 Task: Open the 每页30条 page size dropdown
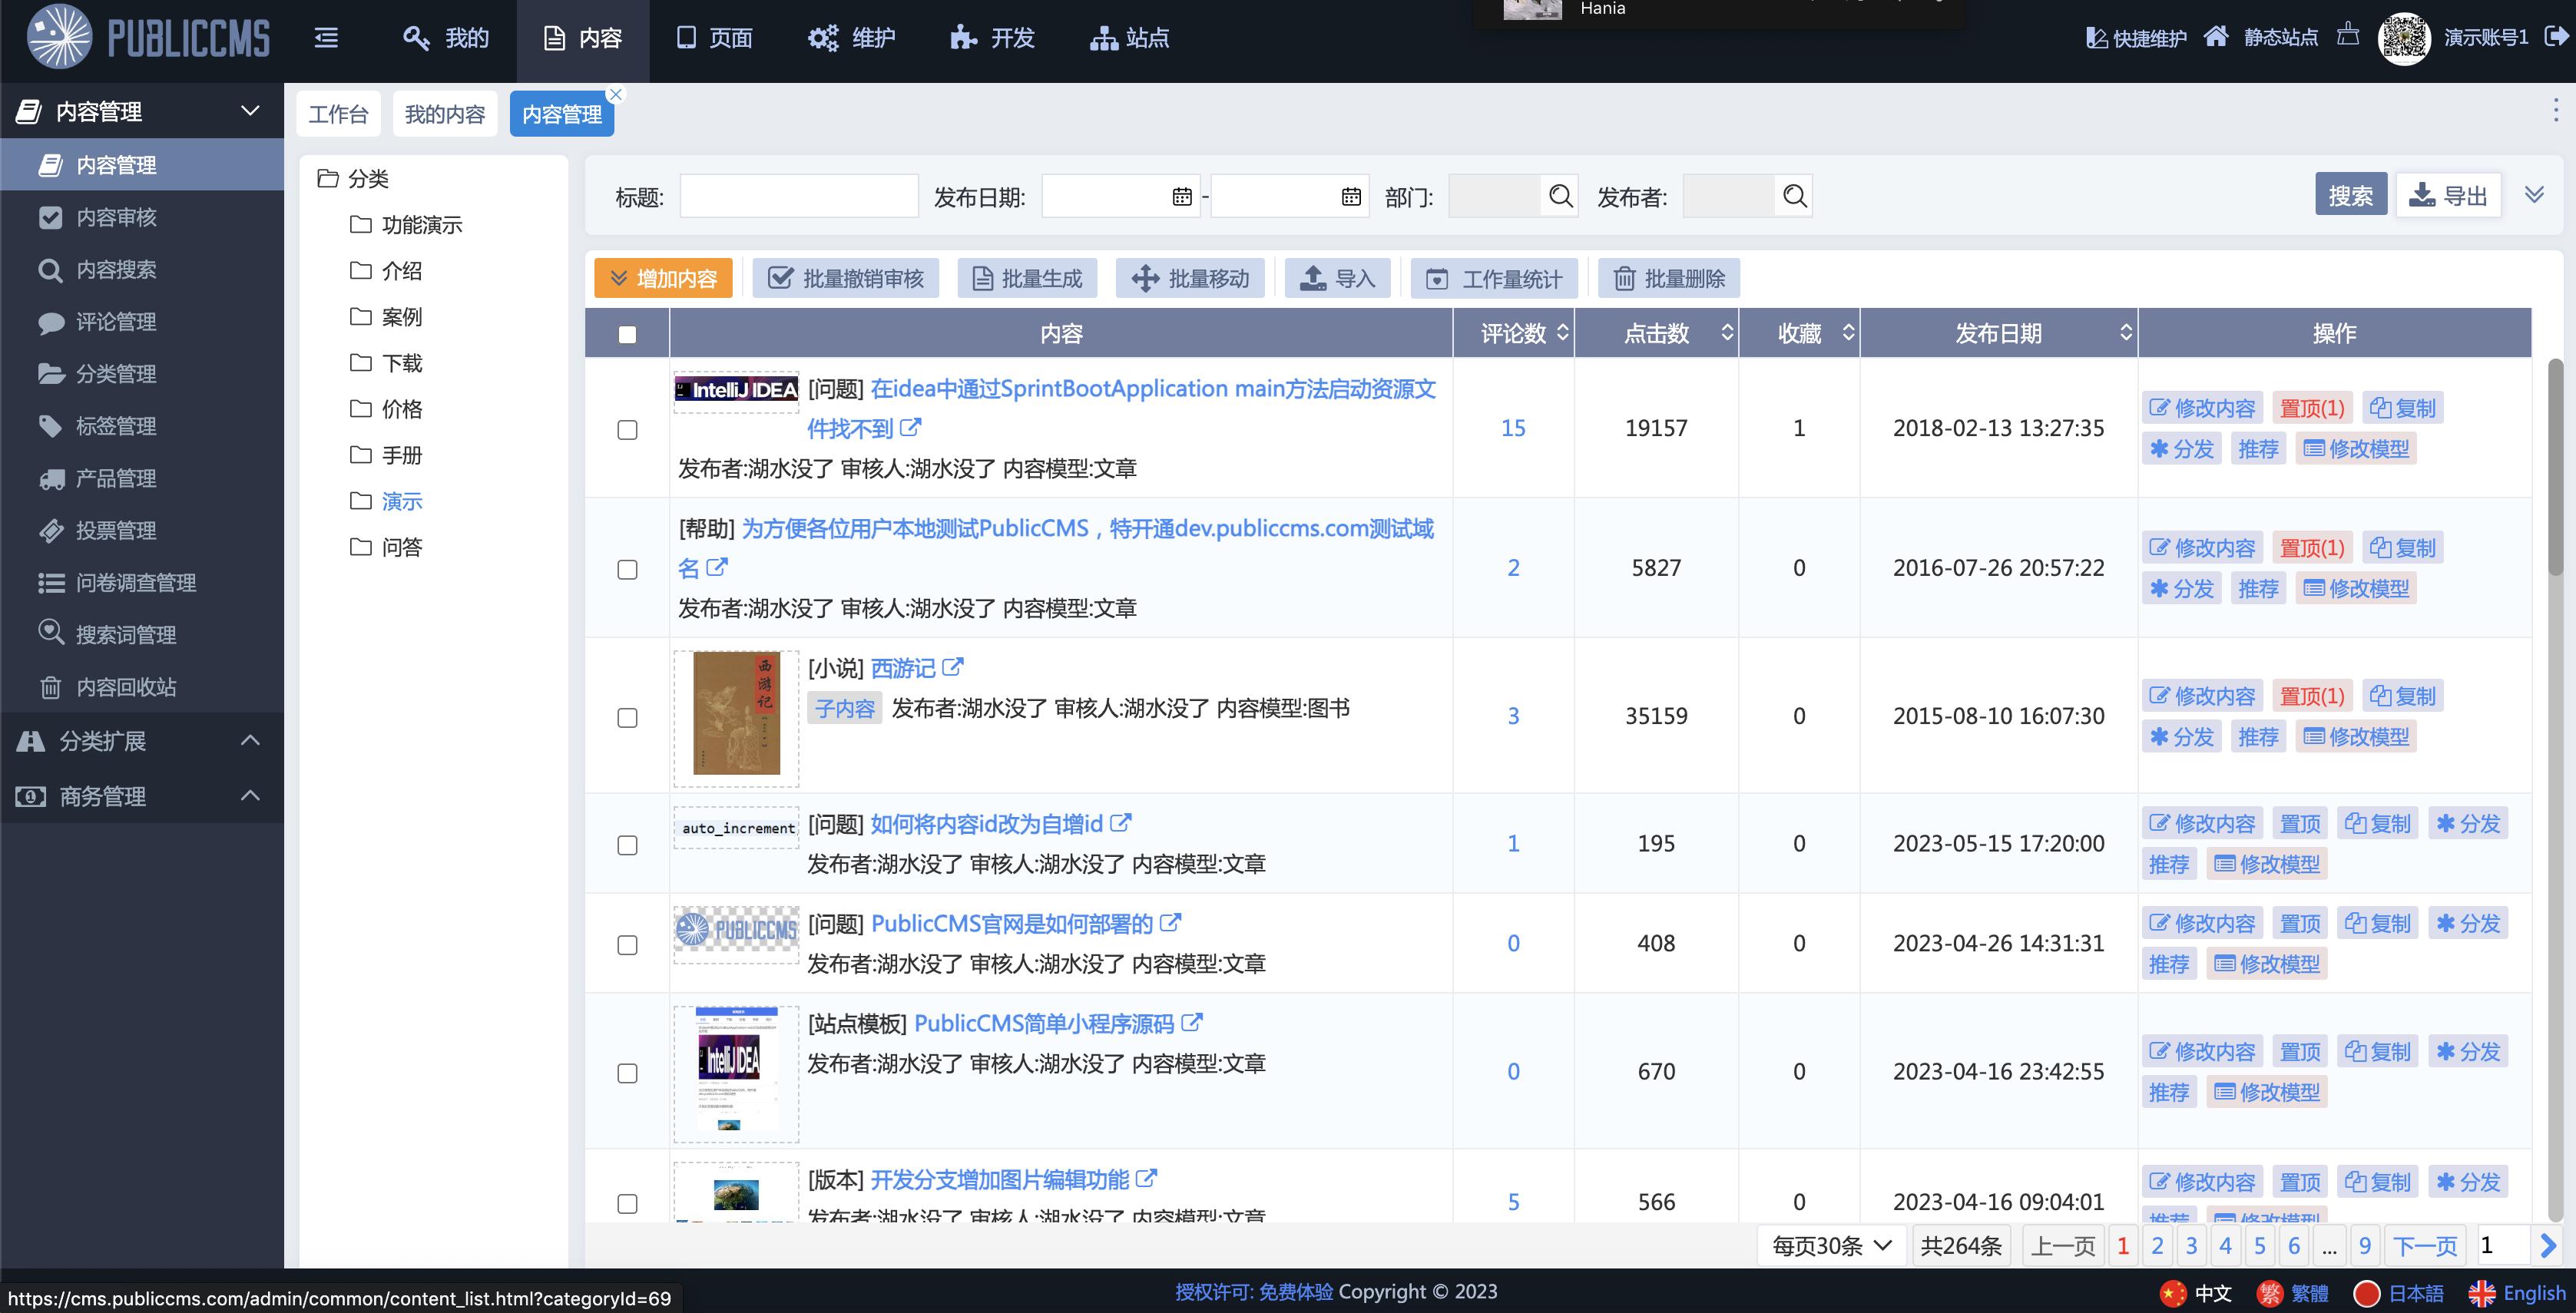click(x=1832, y=1245)
